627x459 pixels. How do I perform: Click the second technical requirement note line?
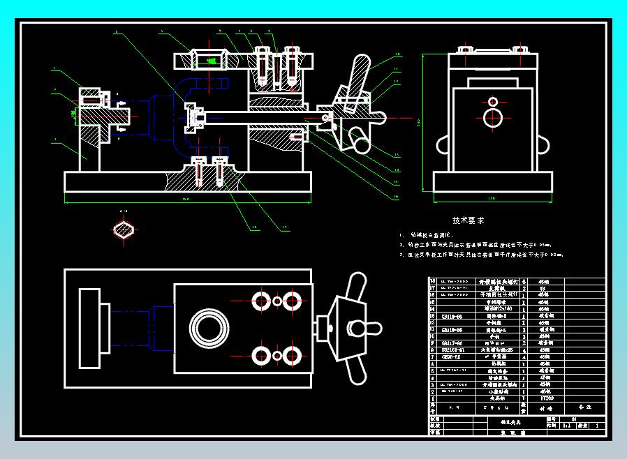coord(476,245)
